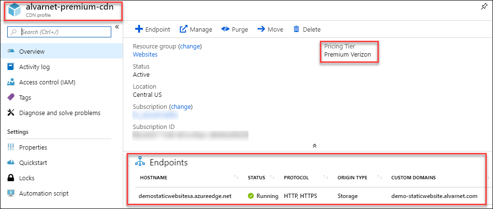
Task: Click the CDN profile cube icon
Action: pyautogui.click(x=15, y=10)
